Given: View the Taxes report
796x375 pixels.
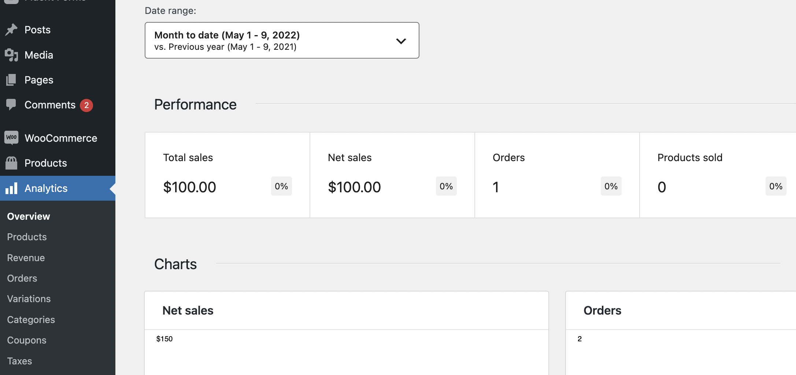Looking at the screenshot, I should [19, 361].
